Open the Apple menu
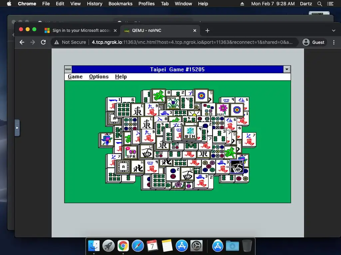 pyautogui.click(x=9, y=4)
